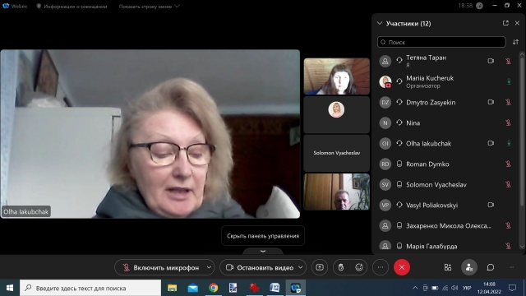Toggle Марія Галабурда muted microphone

(x=508, y=246)
